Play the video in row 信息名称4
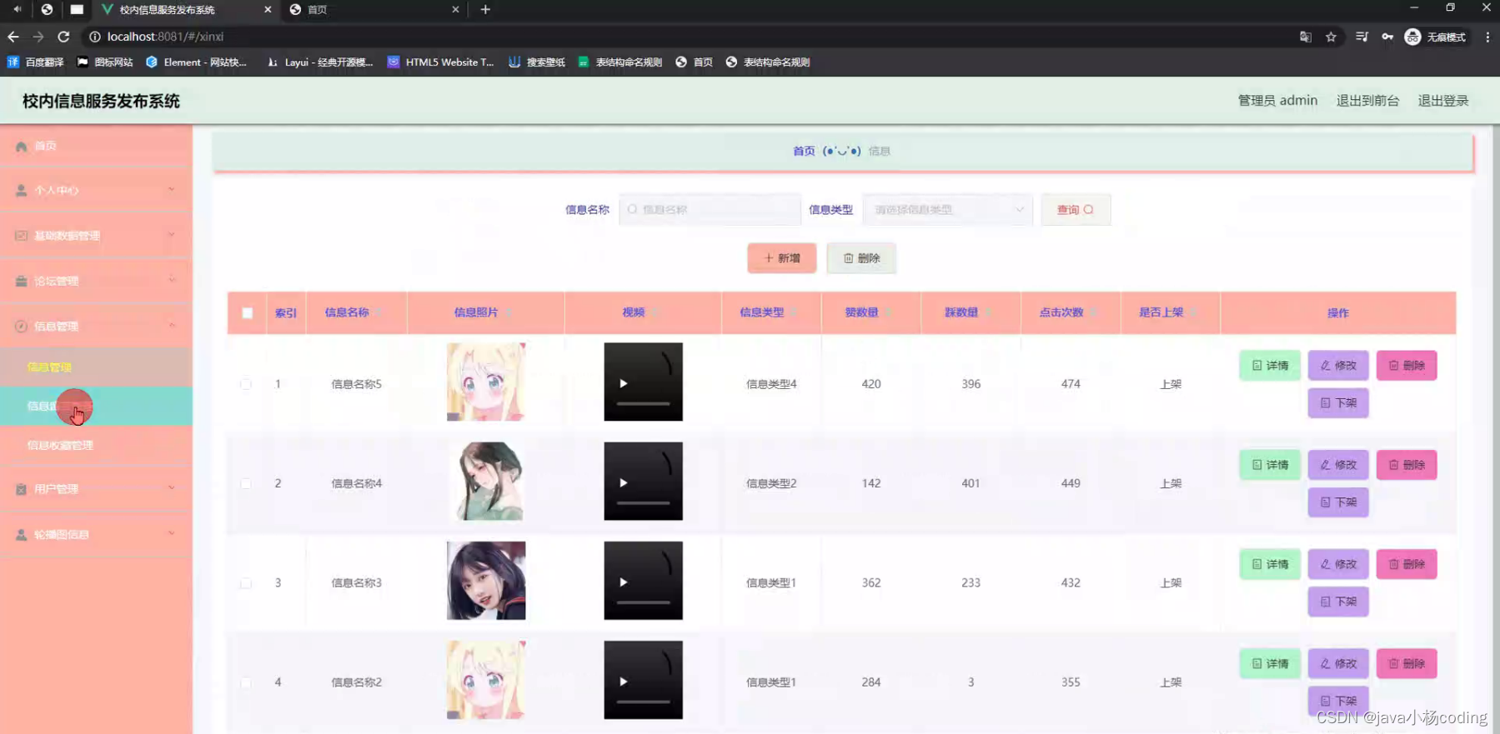Screen dimensions: 1500x734 coord(624,483)
